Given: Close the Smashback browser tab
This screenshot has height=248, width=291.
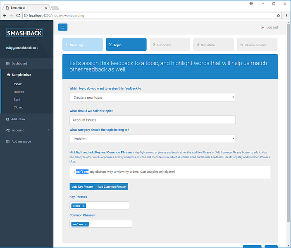Looking at the screenshot, I should point(46,8).
